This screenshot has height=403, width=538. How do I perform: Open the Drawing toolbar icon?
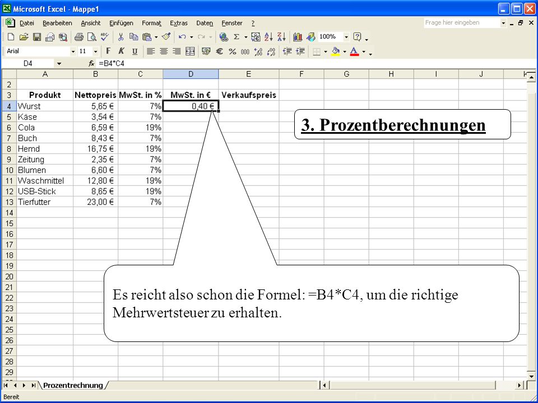tap(310, 37)
